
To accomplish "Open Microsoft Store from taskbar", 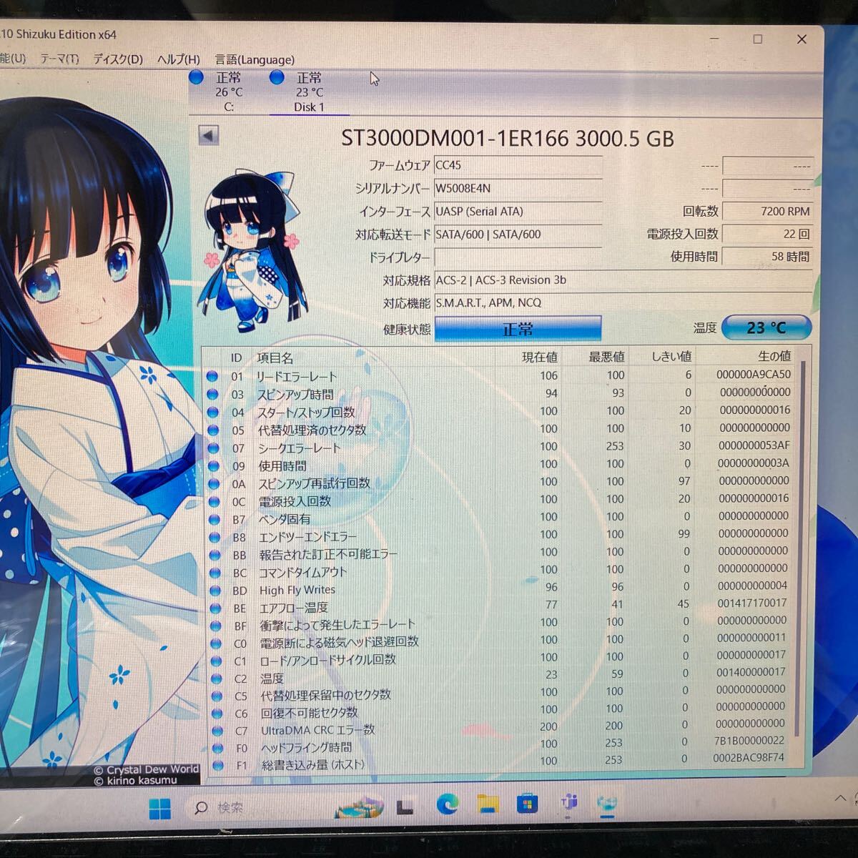I will point(528,804).
